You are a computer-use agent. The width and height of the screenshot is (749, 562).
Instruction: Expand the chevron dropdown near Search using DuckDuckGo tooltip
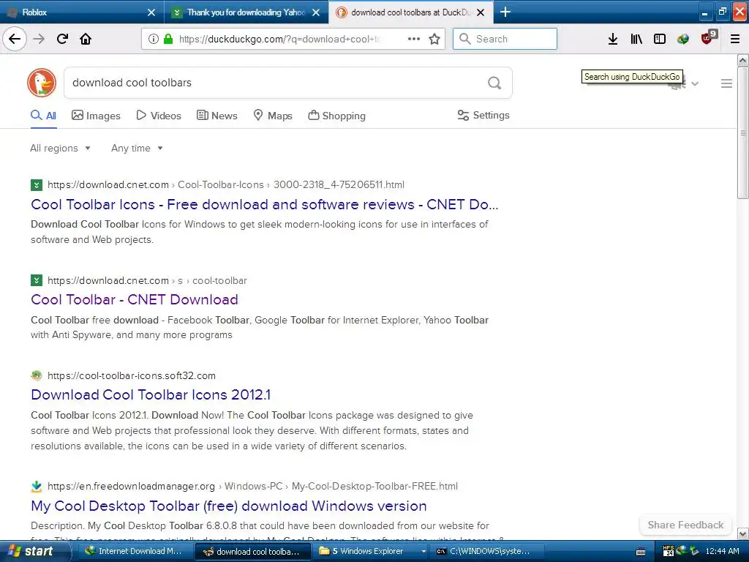tap(695, 84)
